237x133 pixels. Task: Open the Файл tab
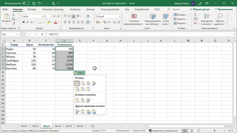[5, 9]
